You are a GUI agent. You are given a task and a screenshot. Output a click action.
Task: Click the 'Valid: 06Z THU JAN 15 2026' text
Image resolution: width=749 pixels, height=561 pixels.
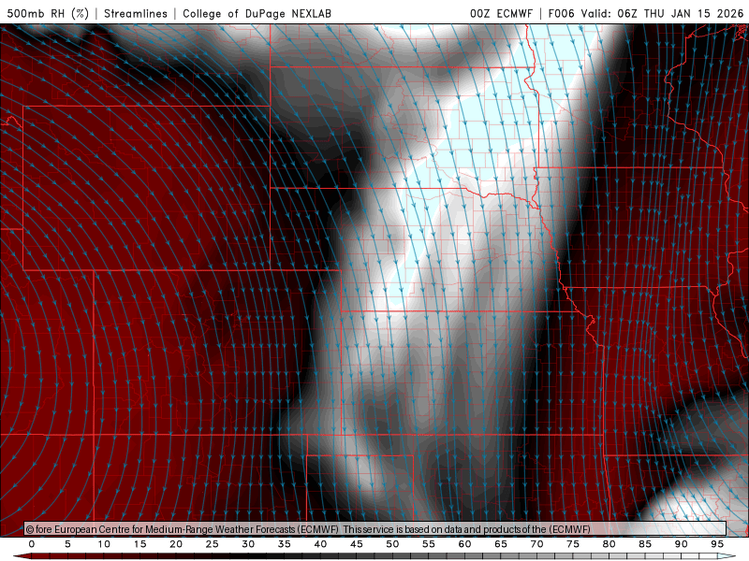pyautogui.click(x=663, y=13)
